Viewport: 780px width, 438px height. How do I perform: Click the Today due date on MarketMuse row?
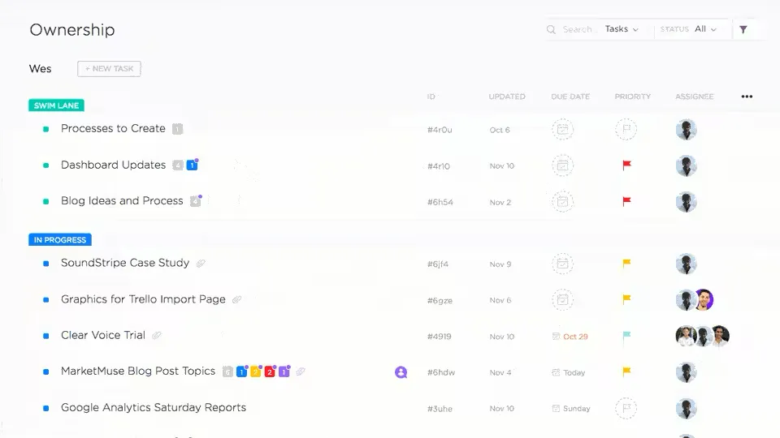(x=569, y=372)
